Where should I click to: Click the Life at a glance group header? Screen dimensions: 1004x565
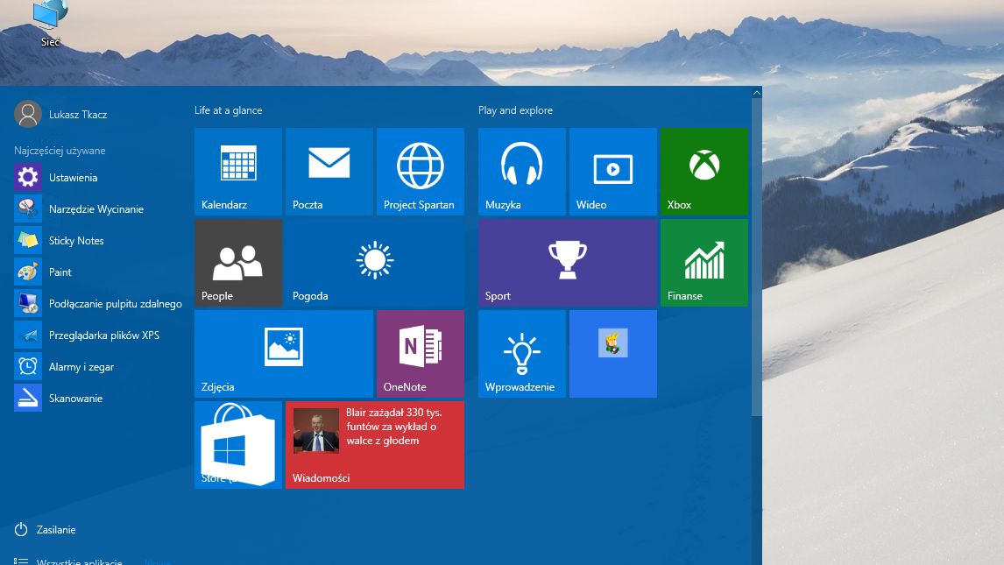tap(228, 110)
